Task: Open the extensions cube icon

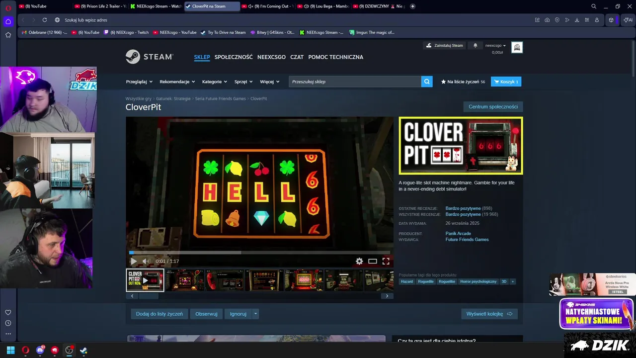Action: (x=611, y=20)
